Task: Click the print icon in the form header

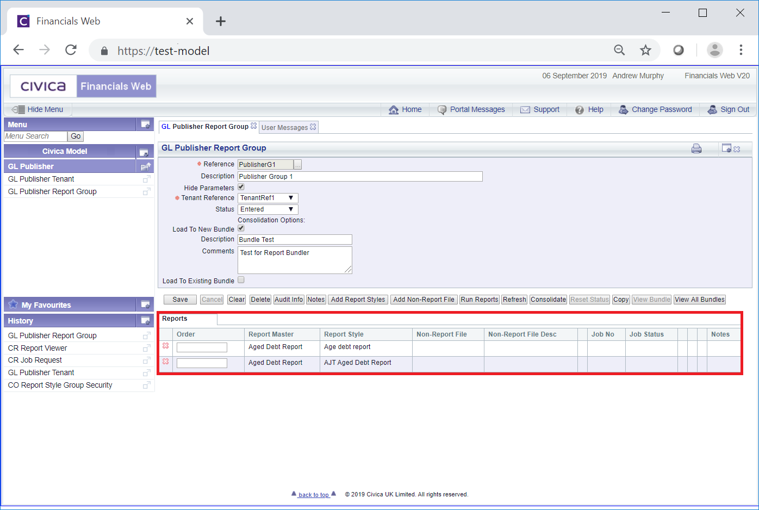Action: coord(696,148)
